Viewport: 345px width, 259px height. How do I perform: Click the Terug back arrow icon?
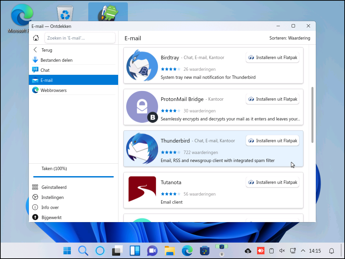click(35, 50)
